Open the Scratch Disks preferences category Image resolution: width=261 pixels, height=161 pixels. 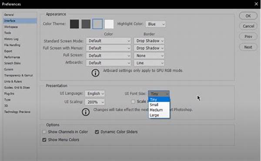pos(12,63)
